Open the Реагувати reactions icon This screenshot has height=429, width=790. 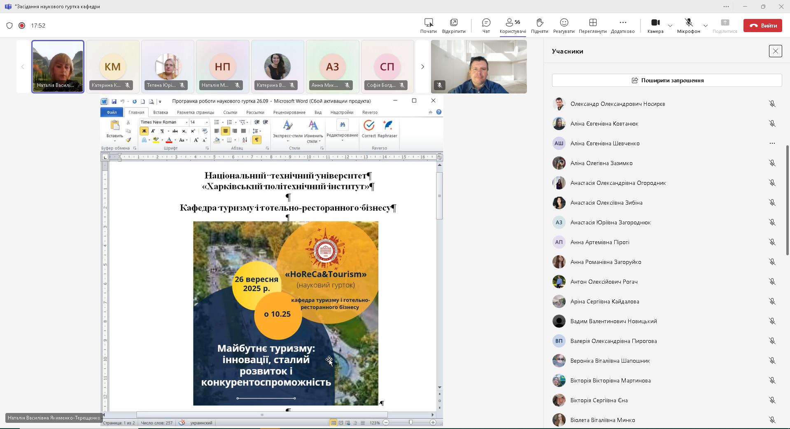[x=564, y=26]
